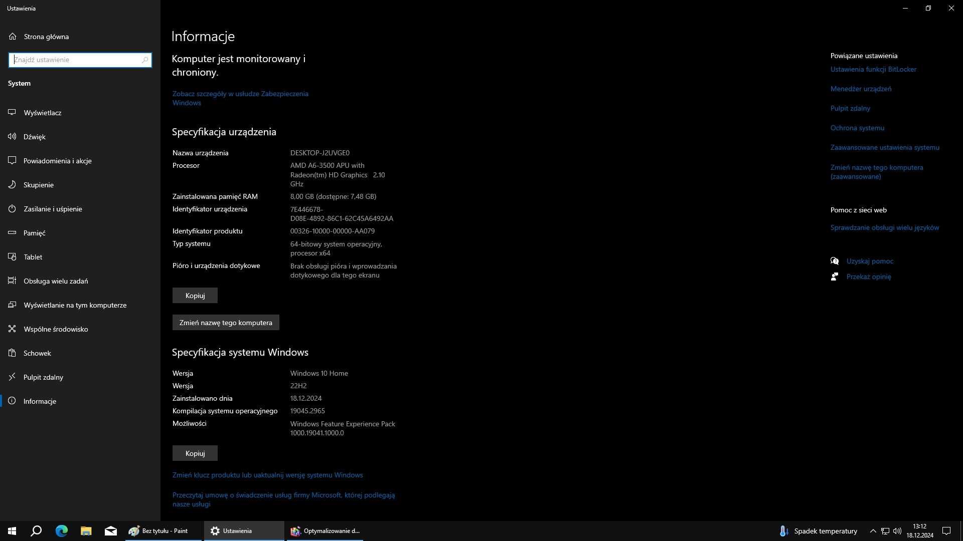
Task: Open File Explorer from taskbar
Action: tap(86, 531)
